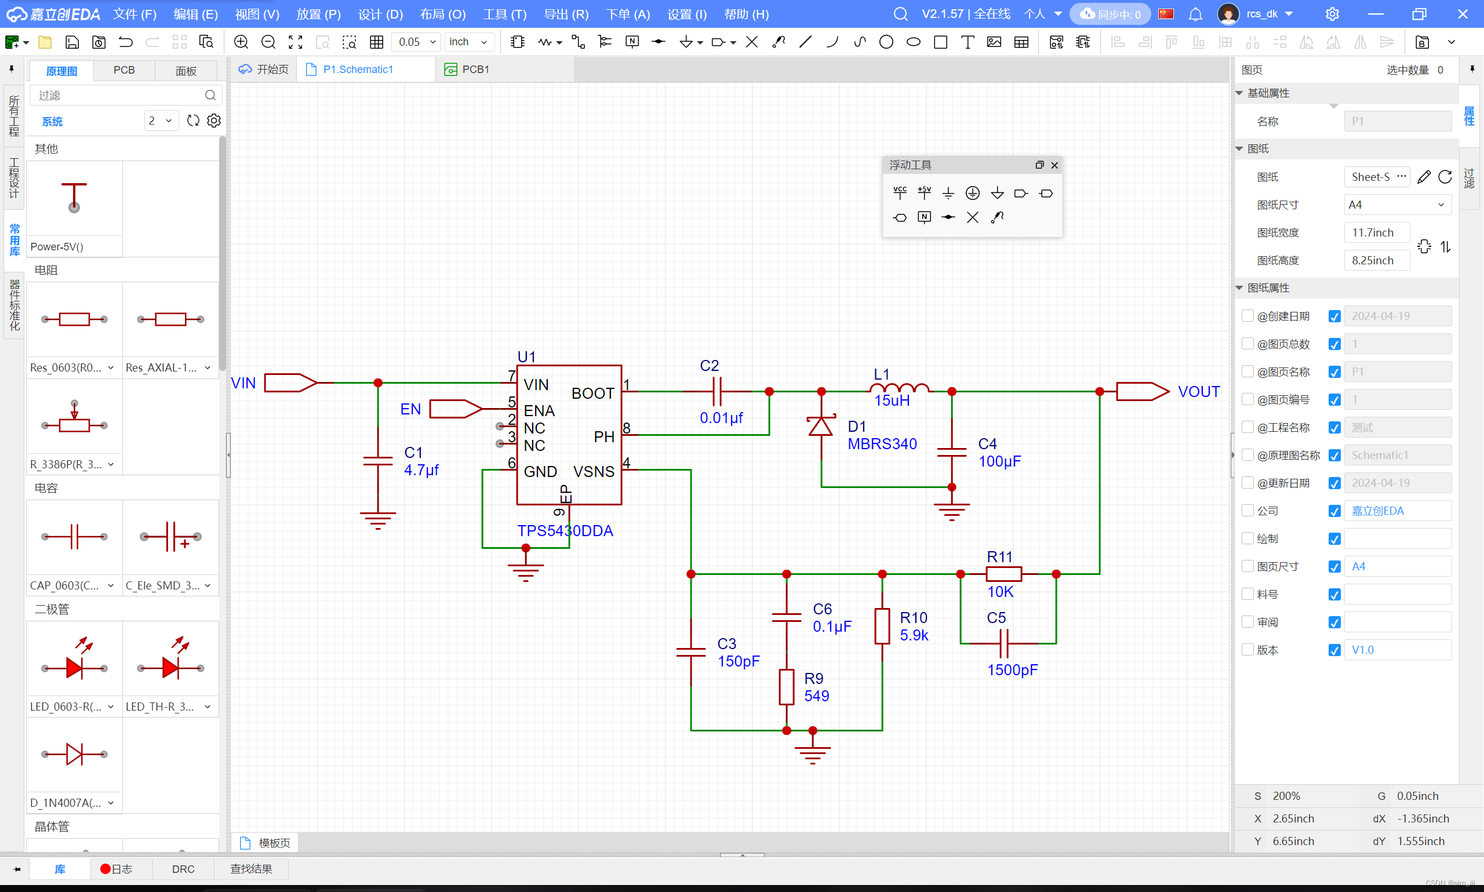The image size is (1484, 892).
Task: Click the rectangle drawing tool
Action: click(940, 42)
